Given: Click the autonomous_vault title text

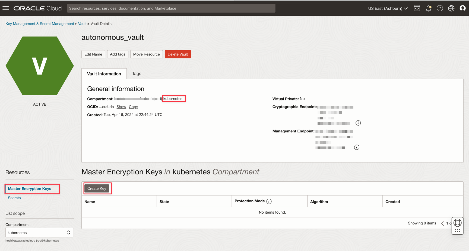Looking at the screenshot, I should click(113, 37).
